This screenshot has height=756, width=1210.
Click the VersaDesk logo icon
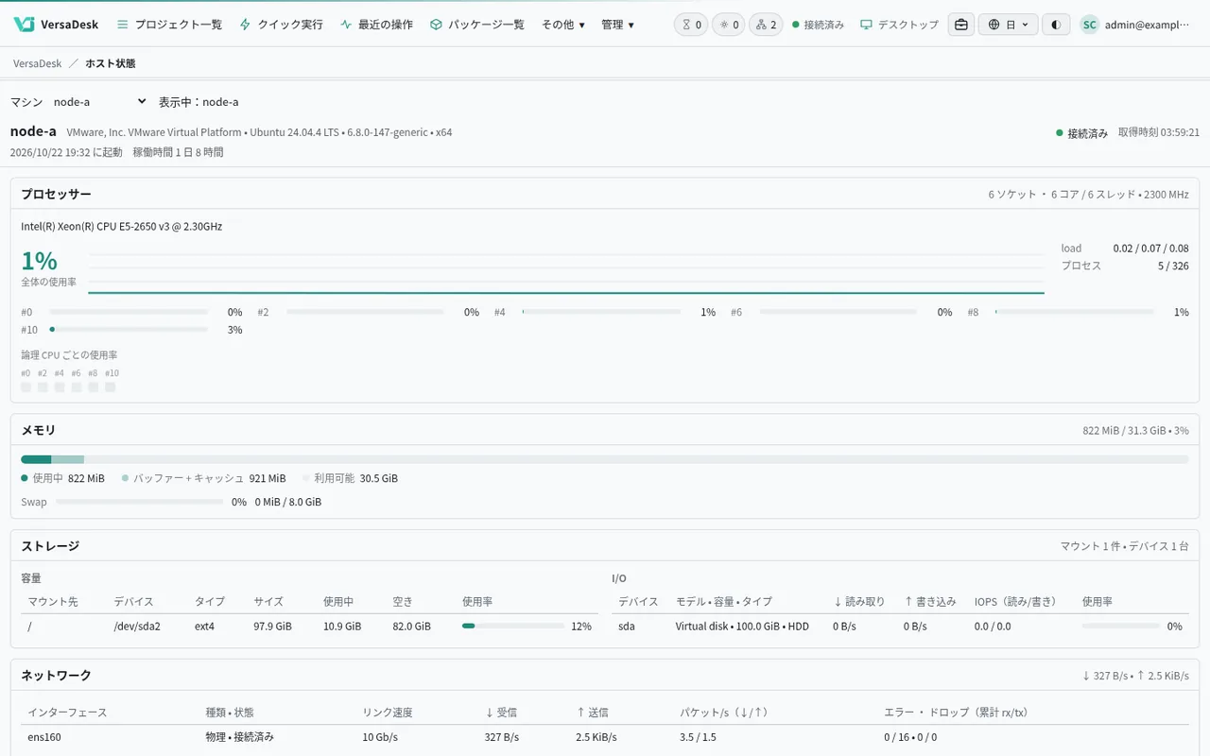(25, 25)
